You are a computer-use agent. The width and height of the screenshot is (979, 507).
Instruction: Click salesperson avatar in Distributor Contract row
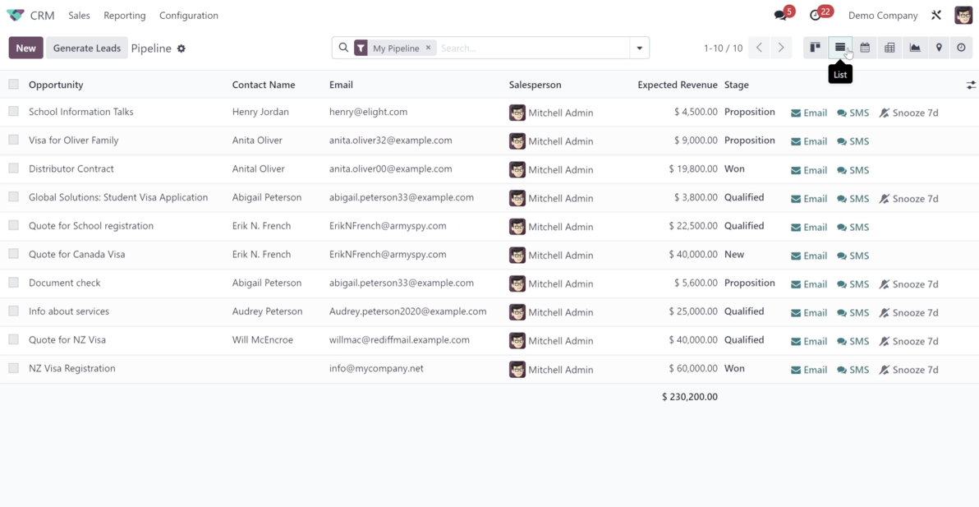[517, 169]
